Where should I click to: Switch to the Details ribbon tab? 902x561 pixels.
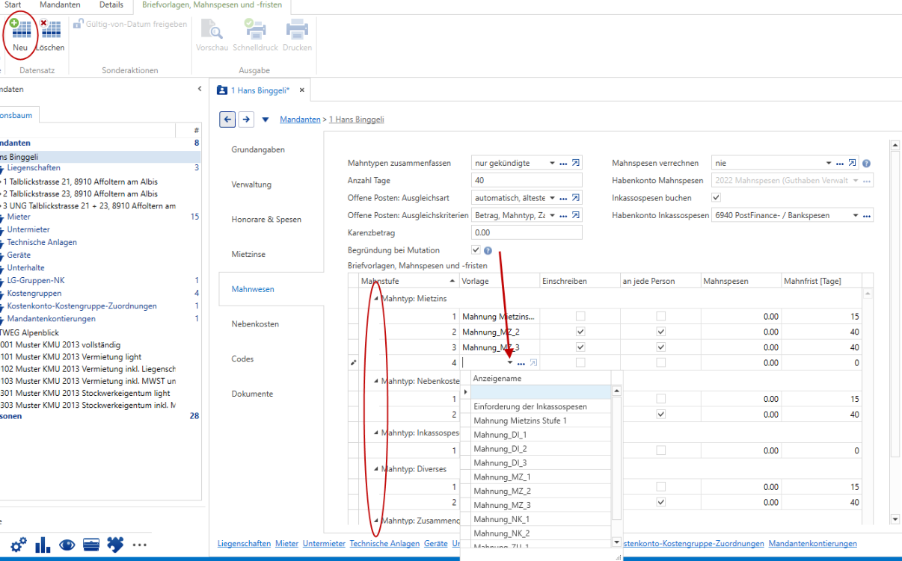click(111, 5)
